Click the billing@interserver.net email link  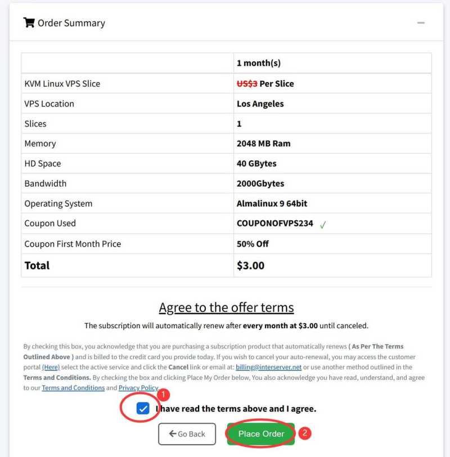[268, 367]
